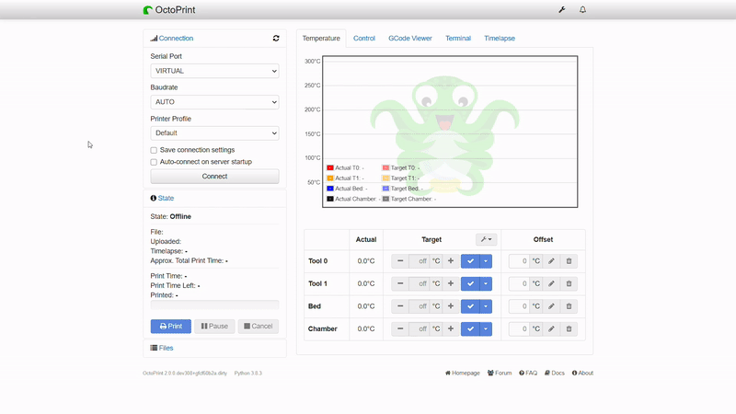This screenshot has height=414, width=736.
Task: Click Chamber target temperature field
Action: pyautogui.click(x=420, y=328)
